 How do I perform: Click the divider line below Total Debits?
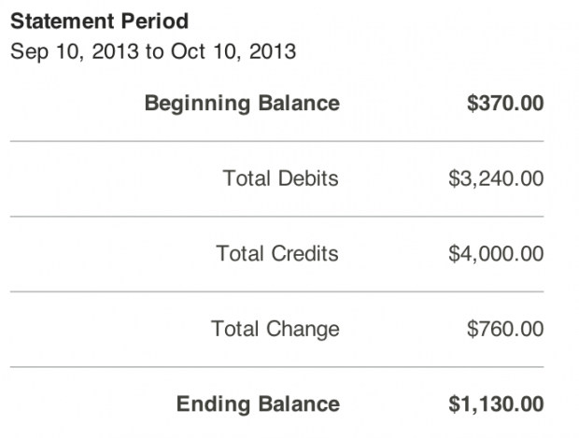(x=276, y=217)
